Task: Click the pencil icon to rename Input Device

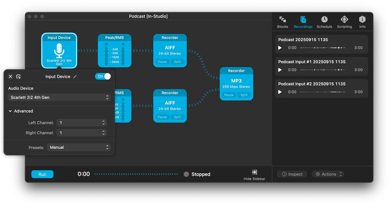Action: tap(75, 77)
